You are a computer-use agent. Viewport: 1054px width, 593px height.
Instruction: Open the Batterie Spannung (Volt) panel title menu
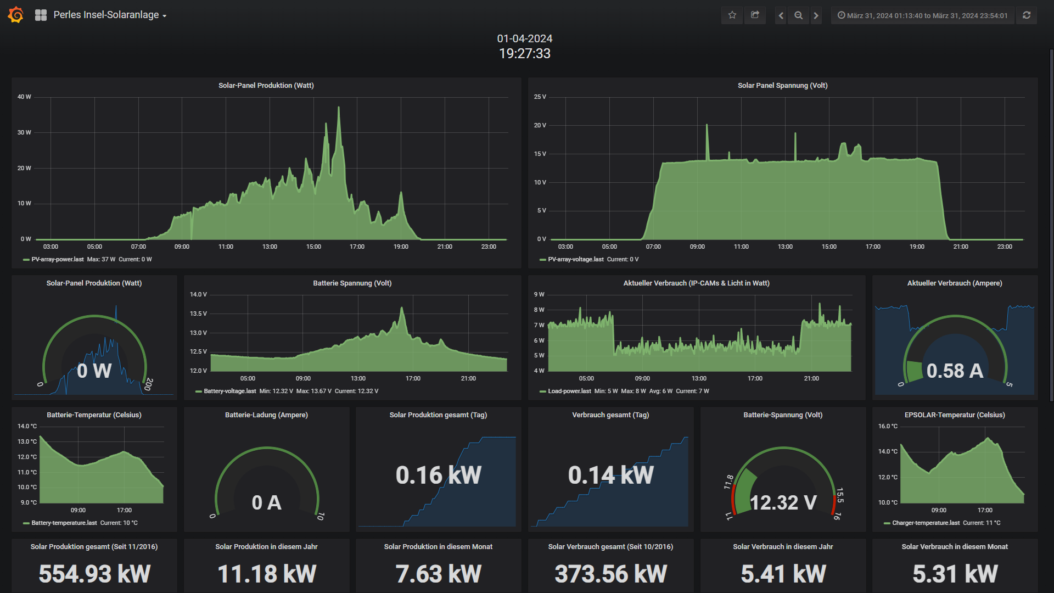[352, 283]
